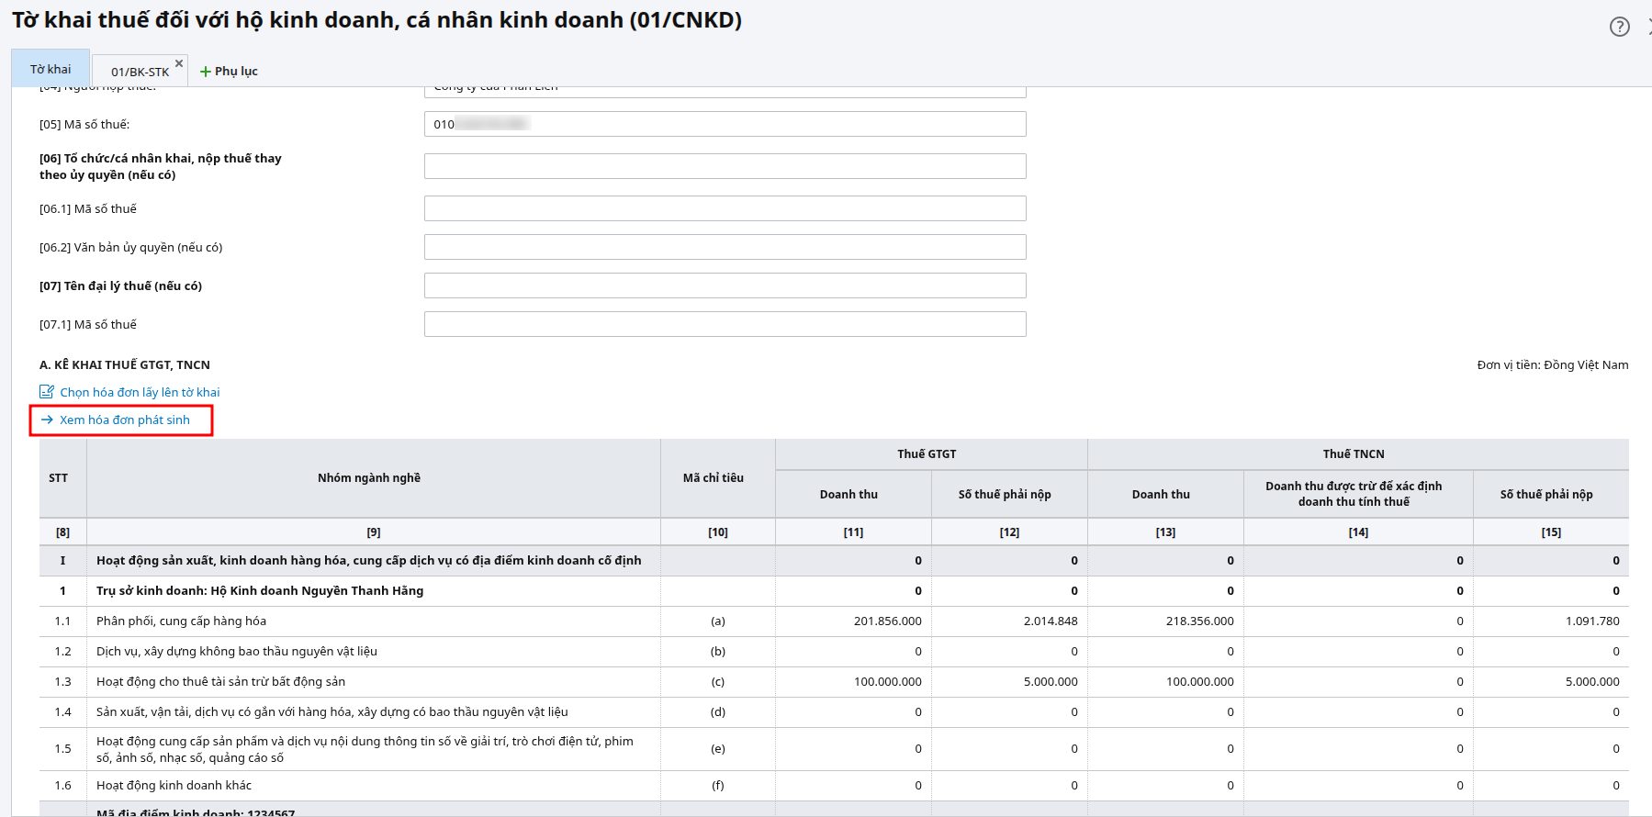The width and height of the screenshot is (1652, 817).
Task: Switch to the Tờ khai tab
Action: (51, 70)
